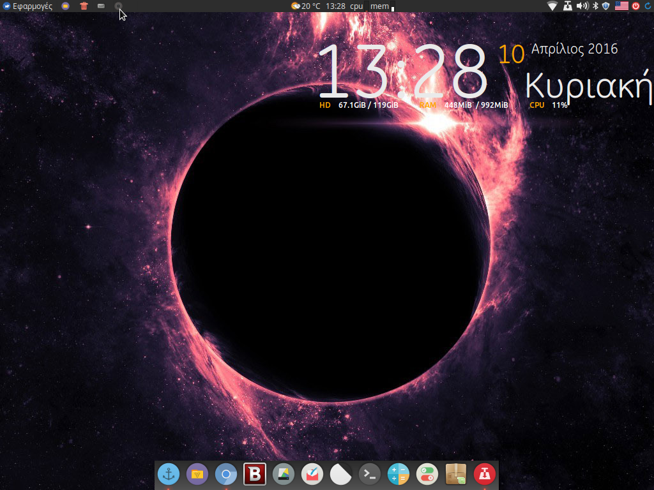Open the cardboard package manager in dock

point(456,474)
